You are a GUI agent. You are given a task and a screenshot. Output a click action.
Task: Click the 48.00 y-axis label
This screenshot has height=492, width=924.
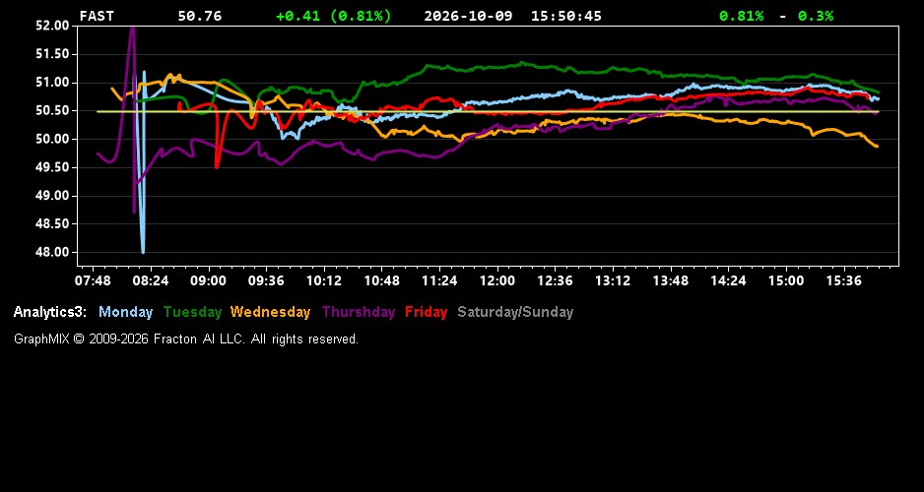(52, 252)
